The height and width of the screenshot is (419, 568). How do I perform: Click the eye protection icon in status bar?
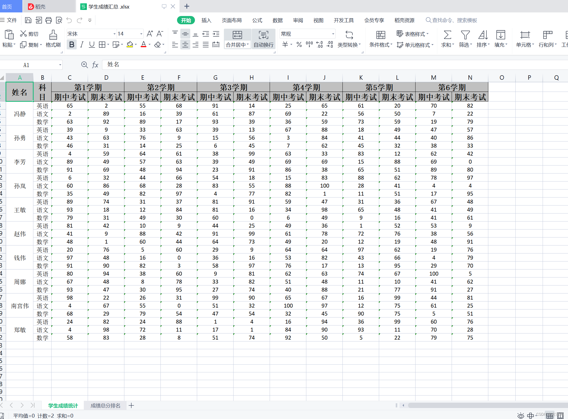pyautogui.click(x=521, y=415)
